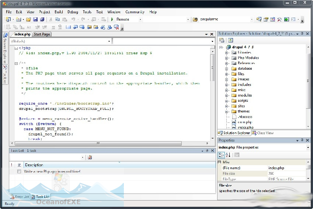Click the horizontal scrollbar thumb of code editor

98,143
